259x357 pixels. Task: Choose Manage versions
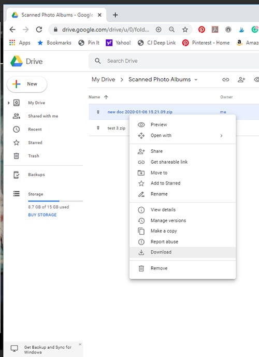click(x=182, y=220)
